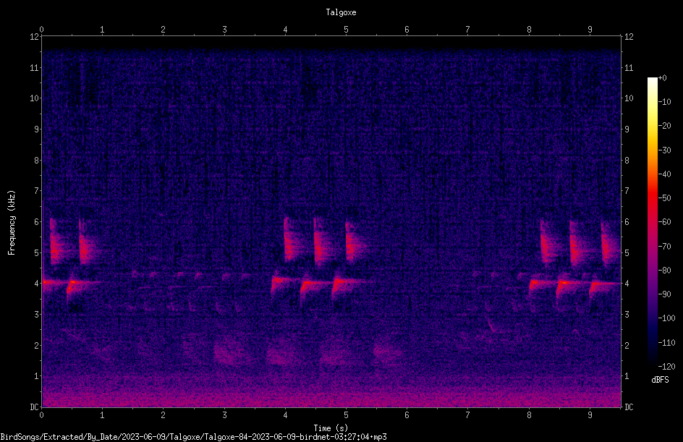Select the "Time (s)" axis label
Viewport: 683px width, 442px height.
coord(331,428)
